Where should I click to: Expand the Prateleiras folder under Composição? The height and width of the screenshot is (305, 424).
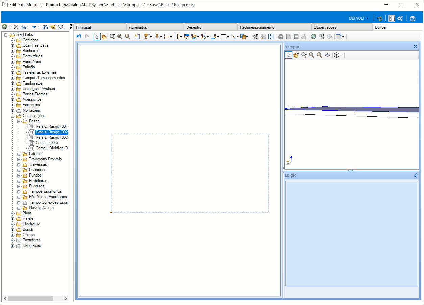[19, 181]
